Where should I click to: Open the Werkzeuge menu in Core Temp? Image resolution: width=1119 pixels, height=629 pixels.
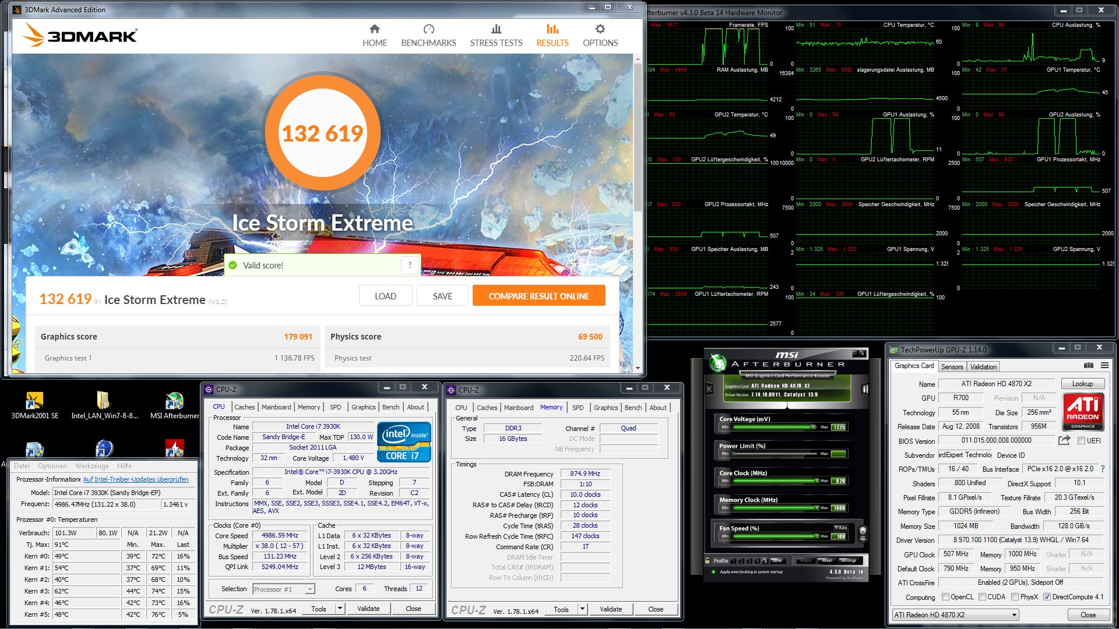[92, 466]
